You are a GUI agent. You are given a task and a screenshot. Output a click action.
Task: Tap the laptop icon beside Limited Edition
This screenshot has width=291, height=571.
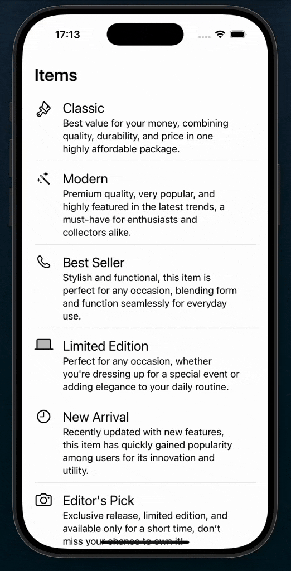(x=43, y=345)
